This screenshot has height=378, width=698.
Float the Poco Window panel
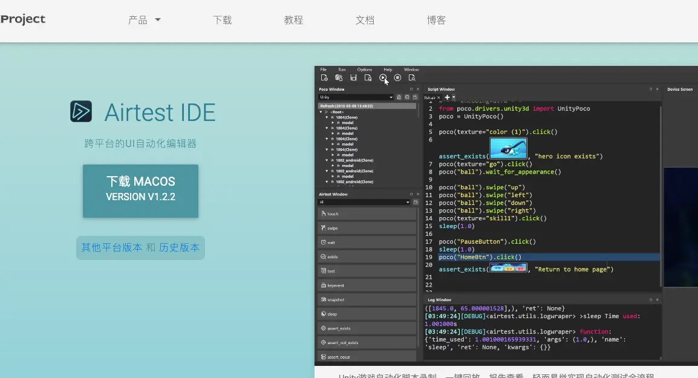[x=411, y=89]
